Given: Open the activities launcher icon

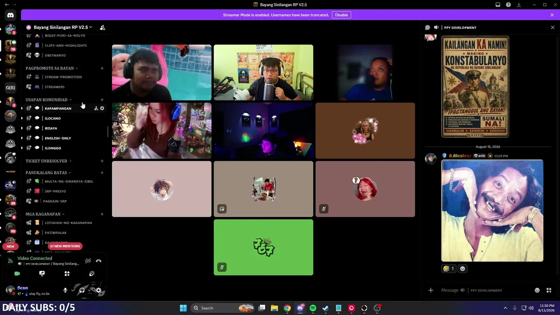Looking at the screenshot, I should pyautogui.click(x=67, y=273).
